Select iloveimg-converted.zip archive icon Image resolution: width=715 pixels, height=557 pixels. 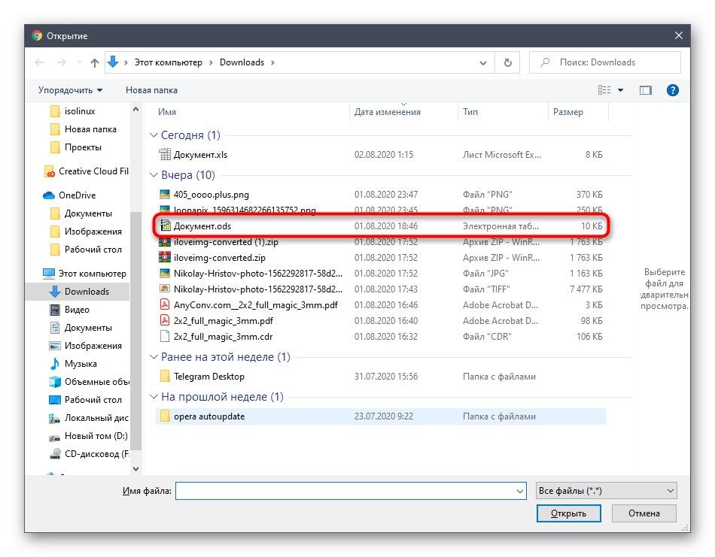point(165,258)
